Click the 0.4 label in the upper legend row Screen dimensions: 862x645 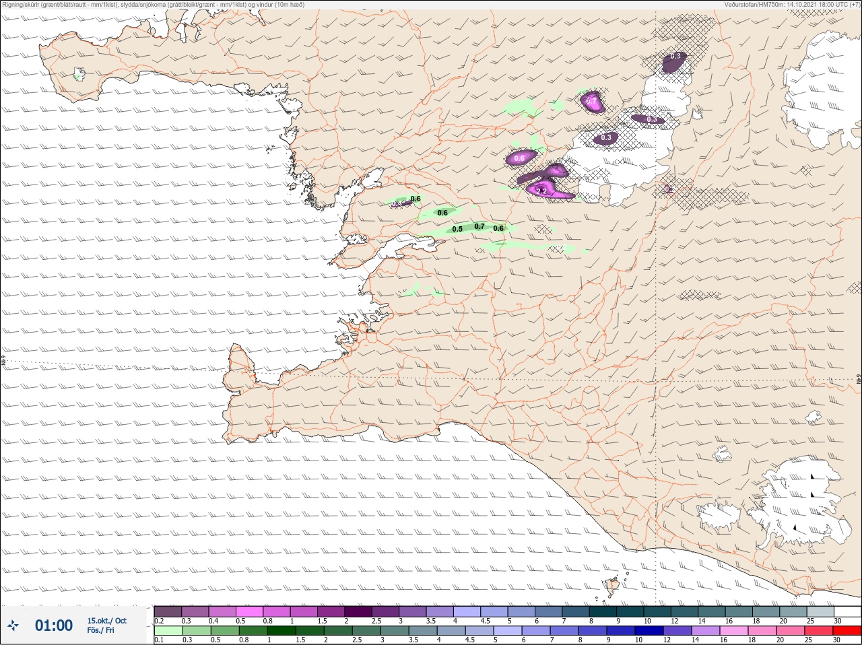click(213, 621)
